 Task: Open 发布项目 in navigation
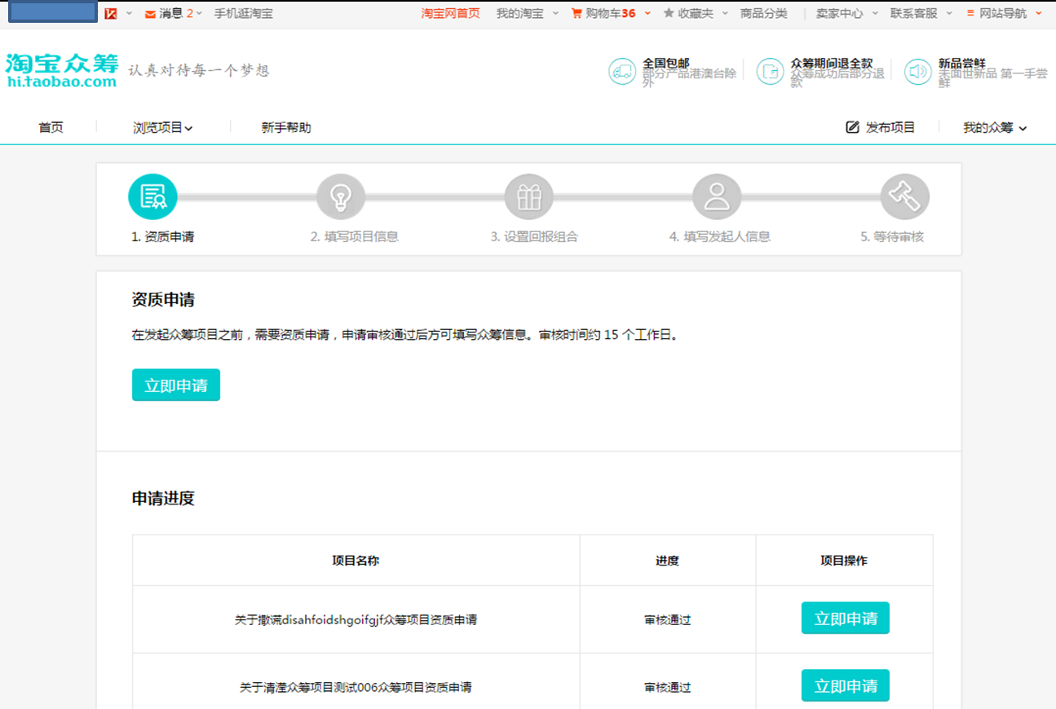890,128
